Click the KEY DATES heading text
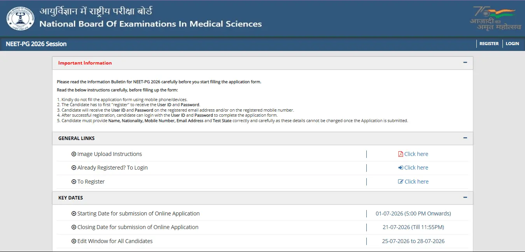This screenshot has width=525, height=252. click(x=70, y=198)
